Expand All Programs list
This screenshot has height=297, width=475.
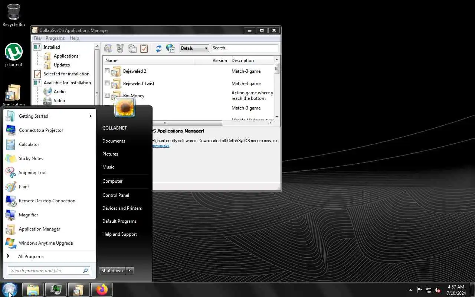pyautogui.click(x=49, y=257)
